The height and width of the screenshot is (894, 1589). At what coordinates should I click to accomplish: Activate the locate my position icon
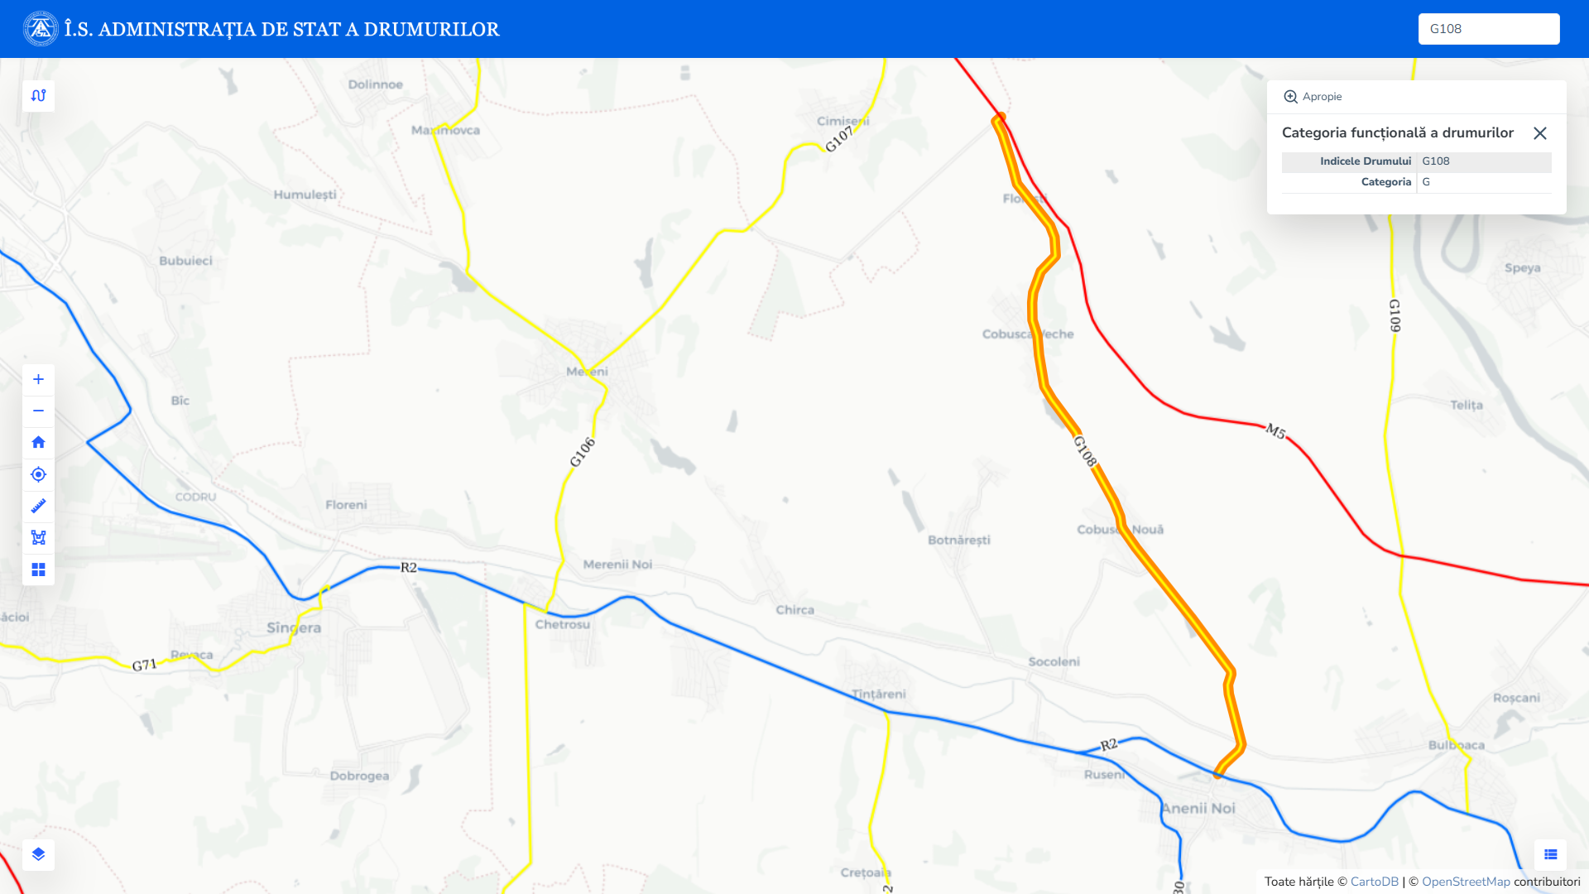pyautogui.click(x=38, y=474)
